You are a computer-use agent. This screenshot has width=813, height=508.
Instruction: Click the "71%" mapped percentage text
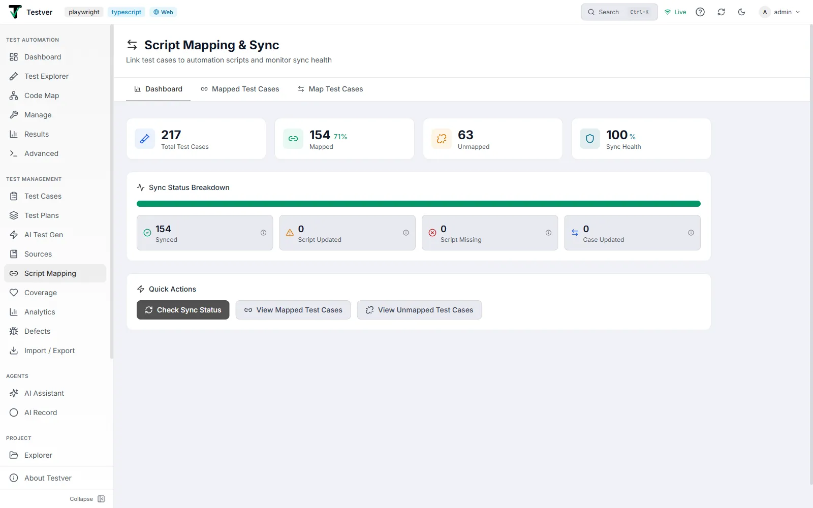pos(340,137)
